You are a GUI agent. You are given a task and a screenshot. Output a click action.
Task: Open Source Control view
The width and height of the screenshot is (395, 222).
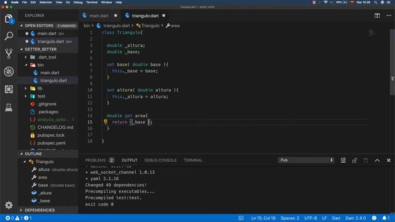9,54
